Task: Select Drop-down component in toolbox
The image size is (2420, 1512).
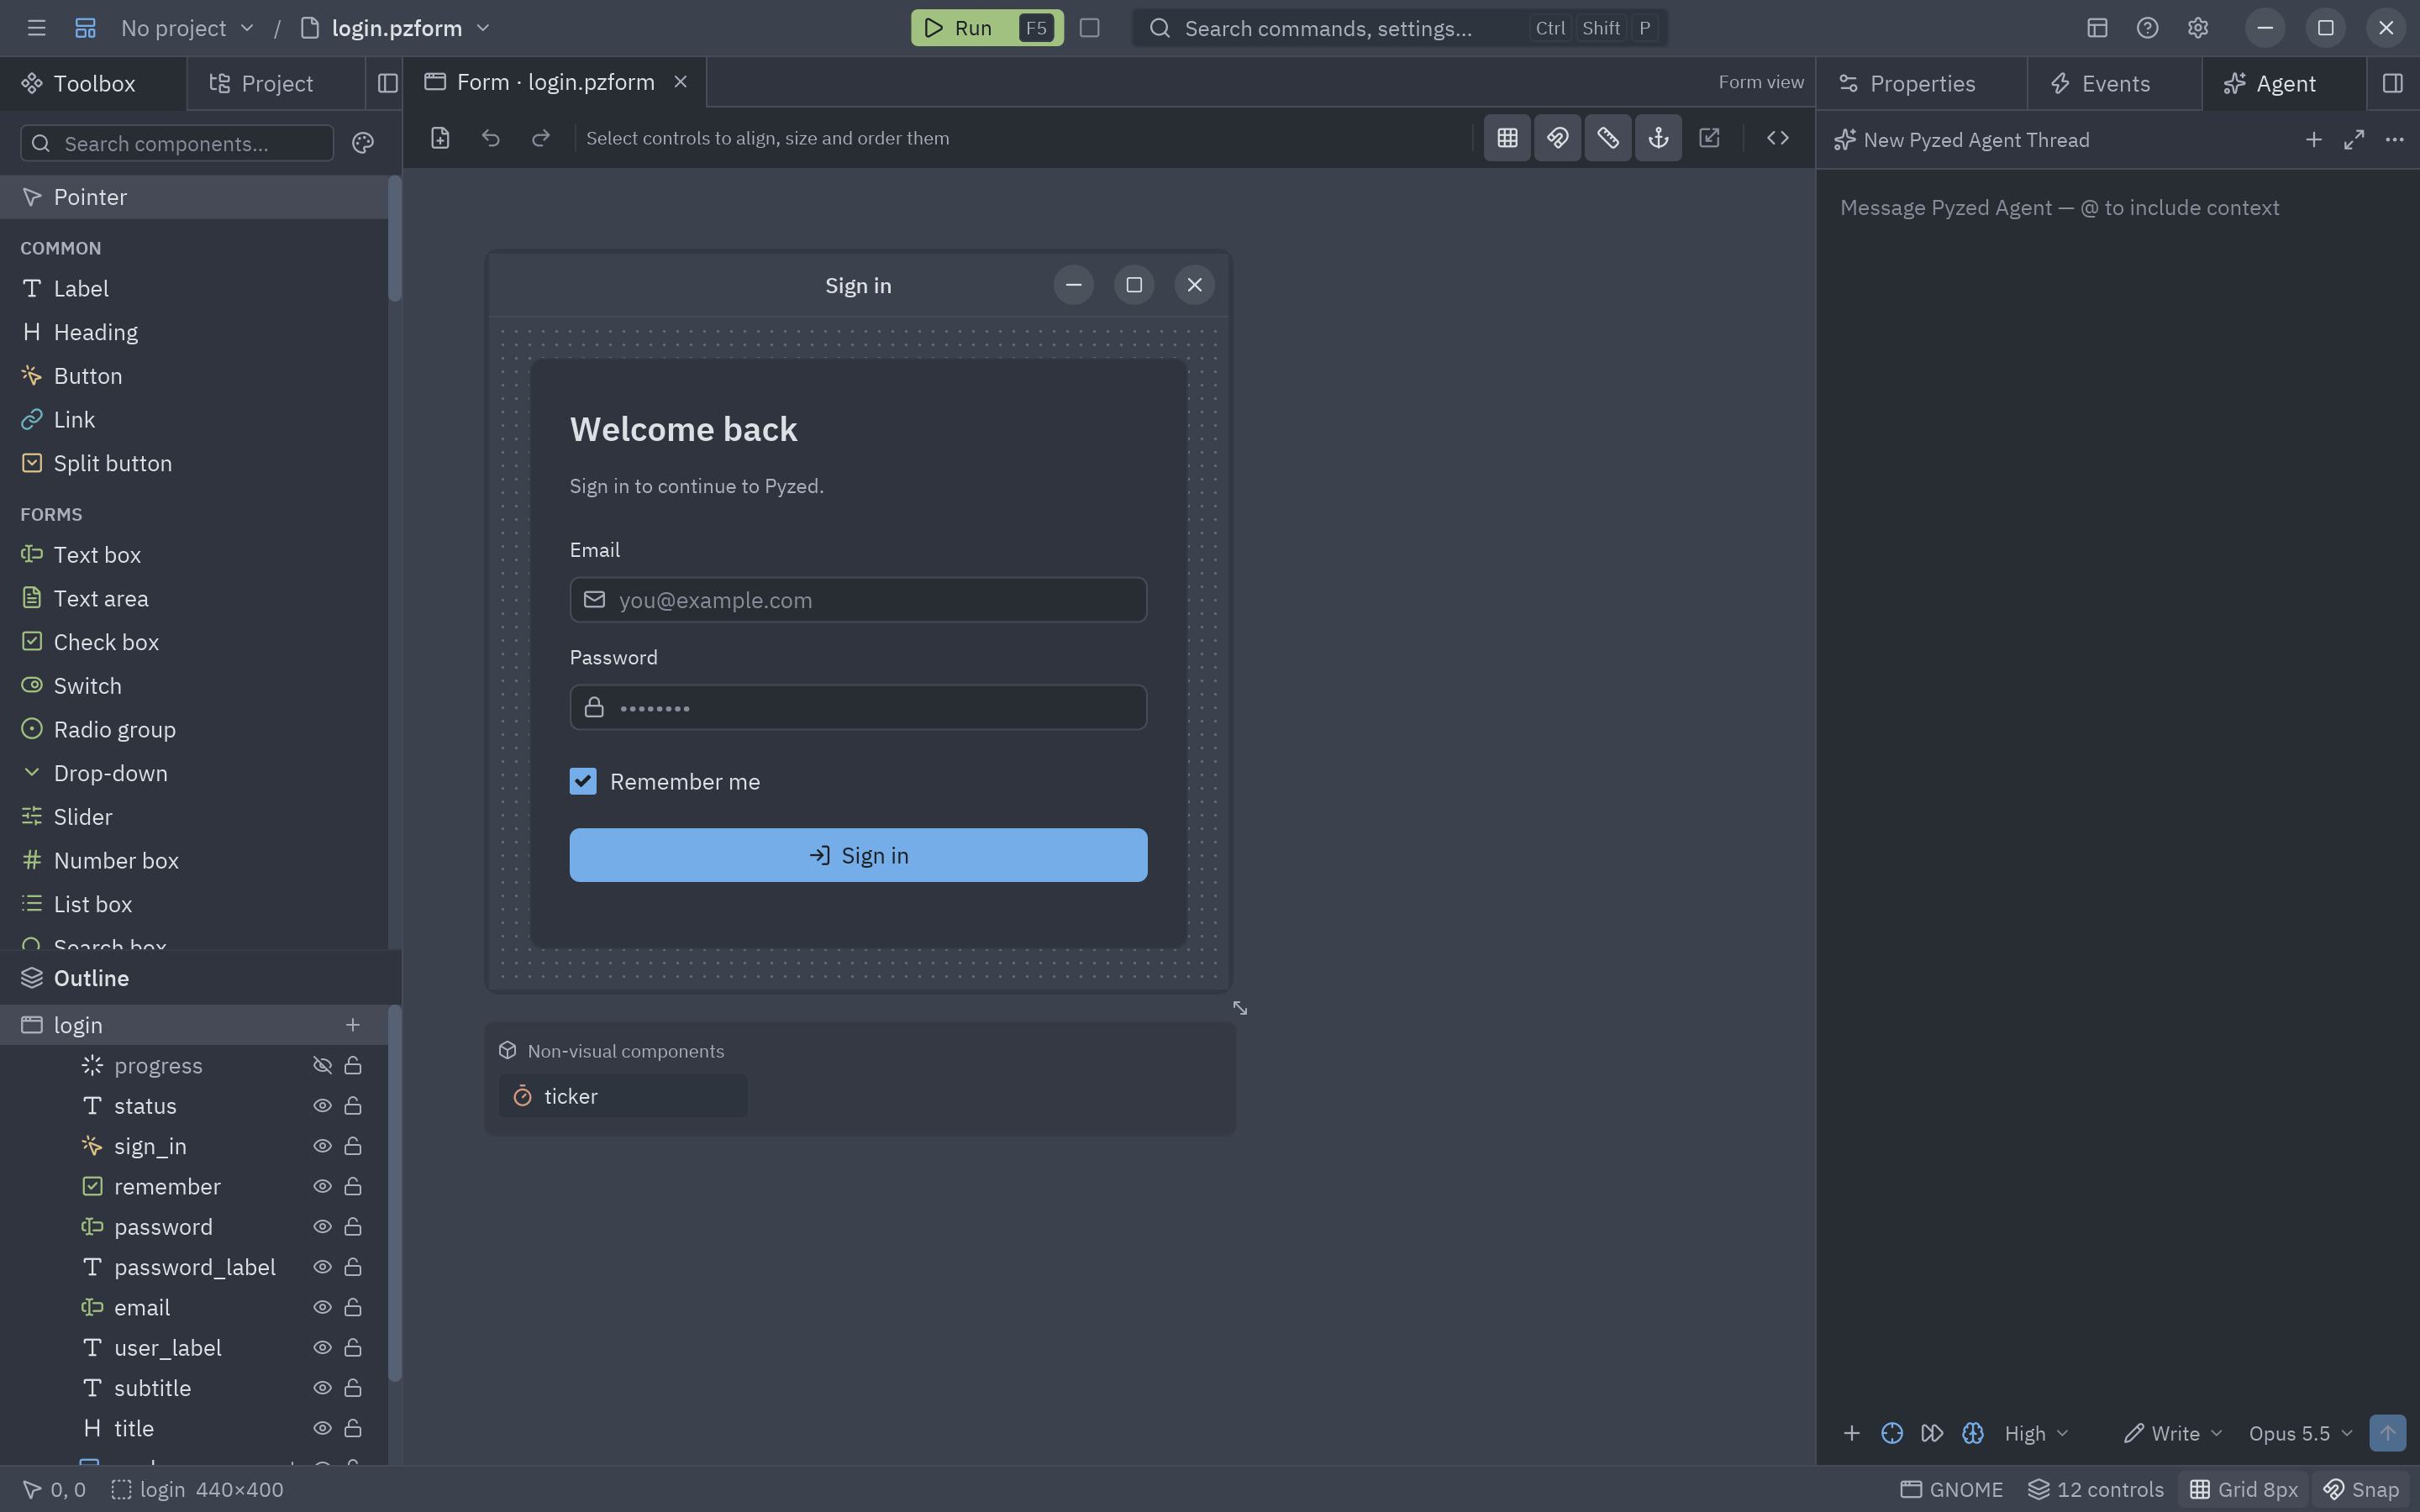Action: click(x=194, y=773)
